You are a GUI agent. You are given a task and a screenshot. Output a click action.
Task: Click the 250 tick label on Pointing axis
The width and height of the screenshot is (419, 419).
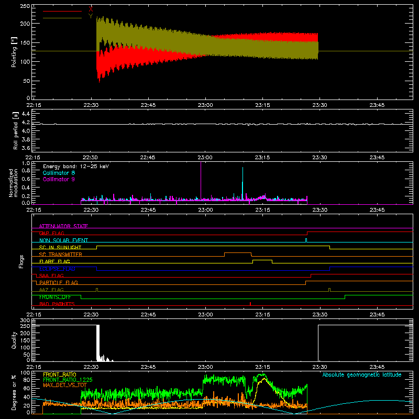pyautogui.click(x=25, y=6)
